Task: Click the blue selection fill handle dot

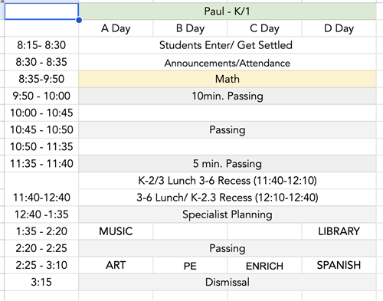Action: point(79,20)
